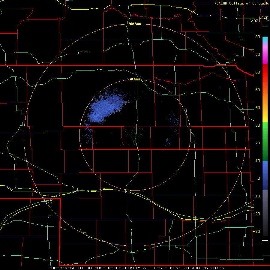This screenshot has width=270, height=270.
Task: Click the 30 value on the dBZ scale
Action: point(258,125)
